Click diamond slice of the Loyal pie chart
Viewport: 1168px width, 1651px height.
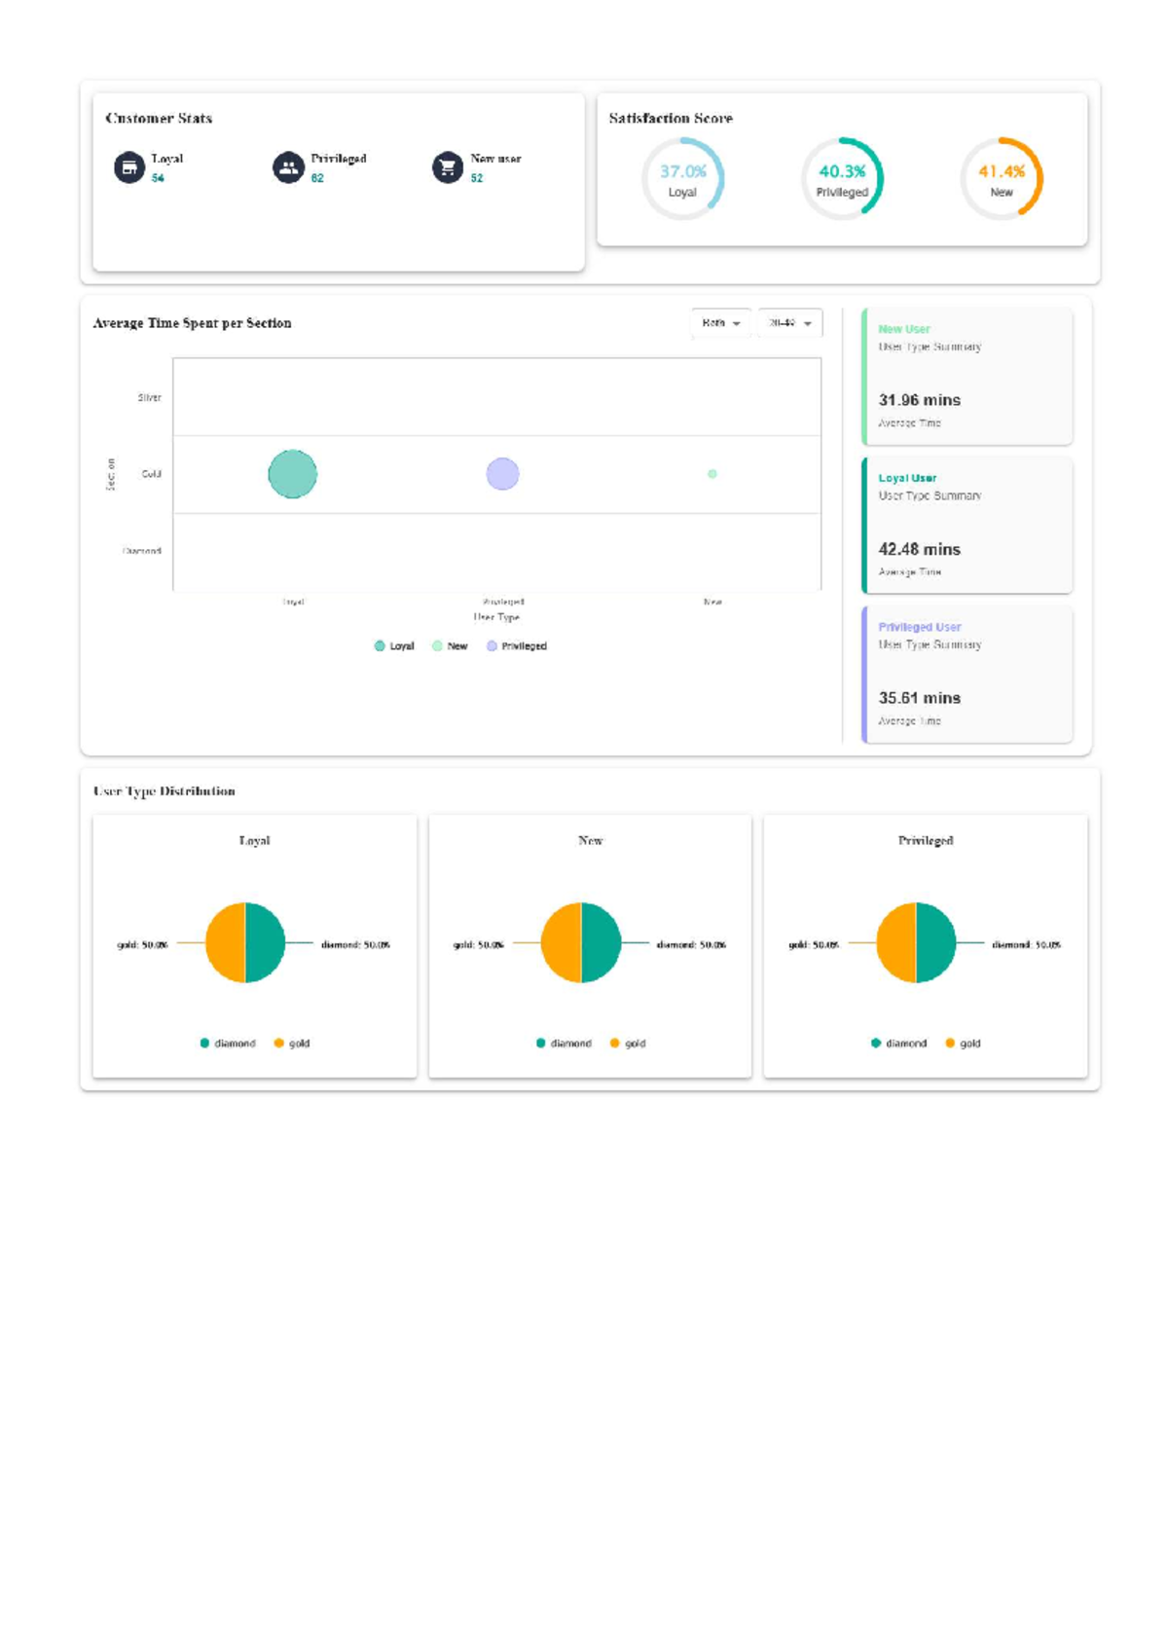(266, 942)
